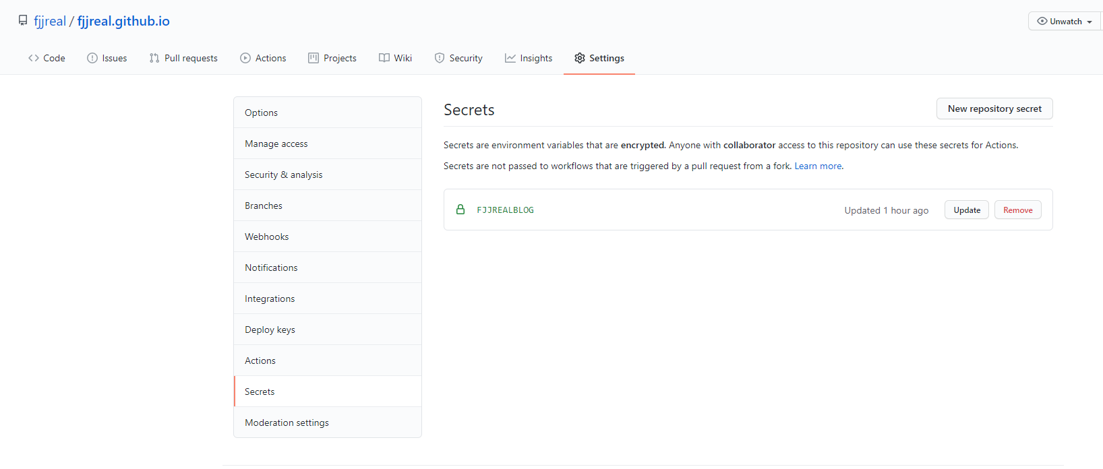Update the FJJREALBLOG secret
The height and width of the screenshot is (469, 1103).
point(967,210)
